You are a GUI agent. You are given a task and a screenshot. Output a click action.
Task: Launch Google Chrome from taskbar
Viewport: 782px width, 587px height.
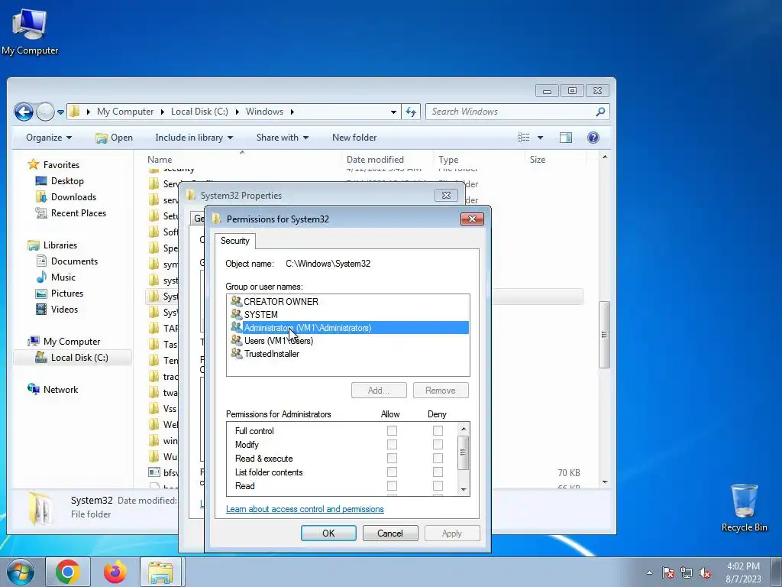click(68, 572)
